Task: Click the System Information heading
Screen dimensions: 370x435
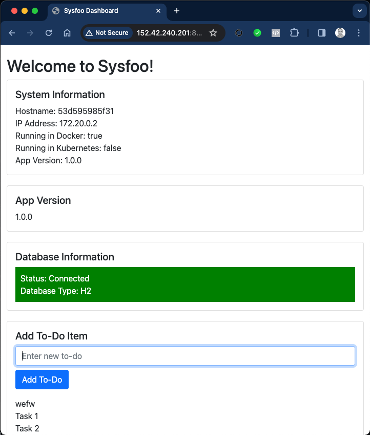Action: [x=60, y=94]
